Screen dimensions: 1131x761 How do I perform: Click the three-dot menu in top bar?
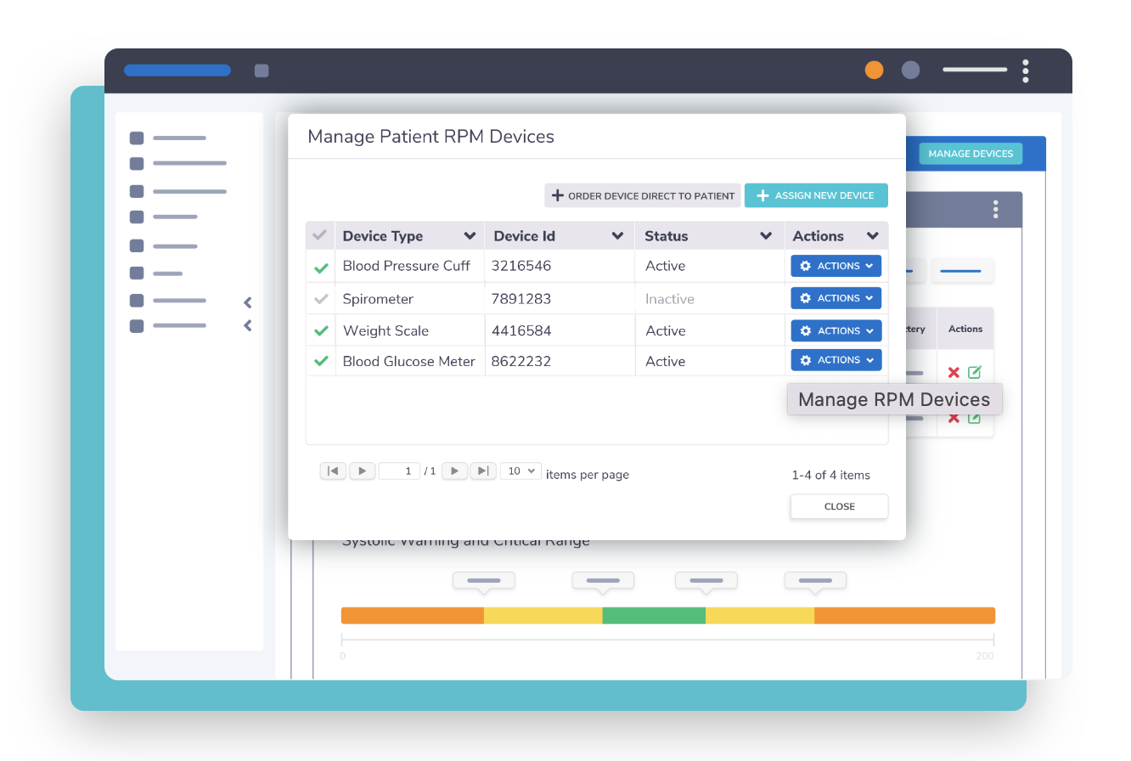coord(1026,70)
